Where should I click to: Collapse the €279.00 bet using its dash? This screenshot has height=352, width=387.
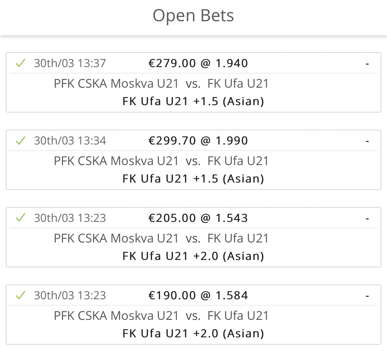pos(367,64)
